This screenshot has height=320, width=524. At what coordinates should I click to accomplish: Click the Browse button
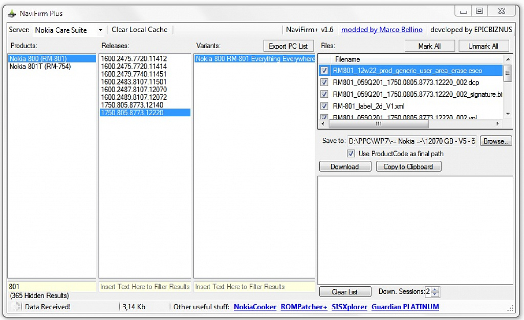(495, 141)
